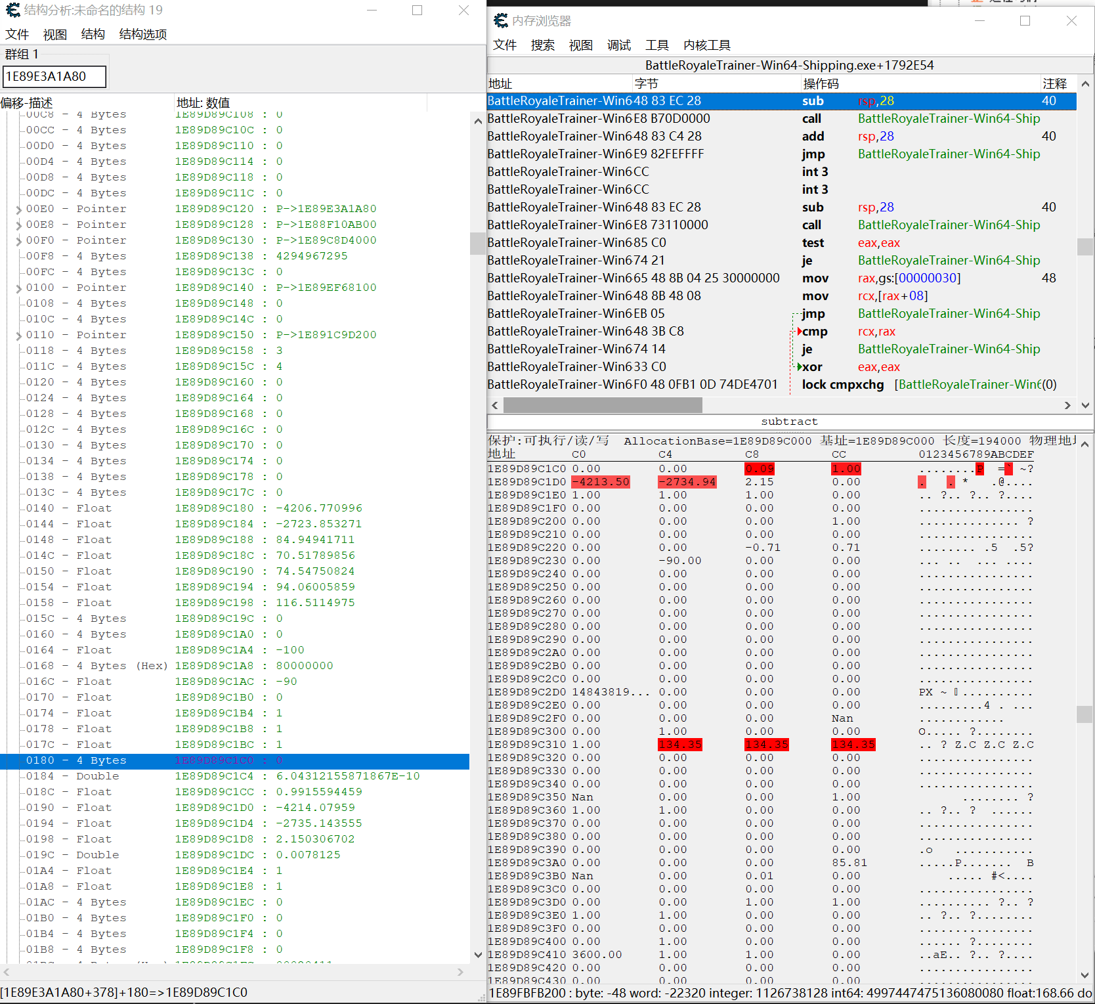Open the 内核工具 menu
The width and height of the screenshot is (1095, 1004).
click(x=706, y=45)
